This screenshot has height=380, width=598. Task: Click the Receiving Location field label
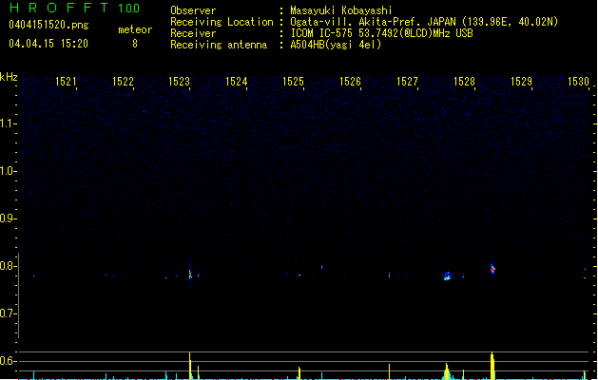point(222,22)
